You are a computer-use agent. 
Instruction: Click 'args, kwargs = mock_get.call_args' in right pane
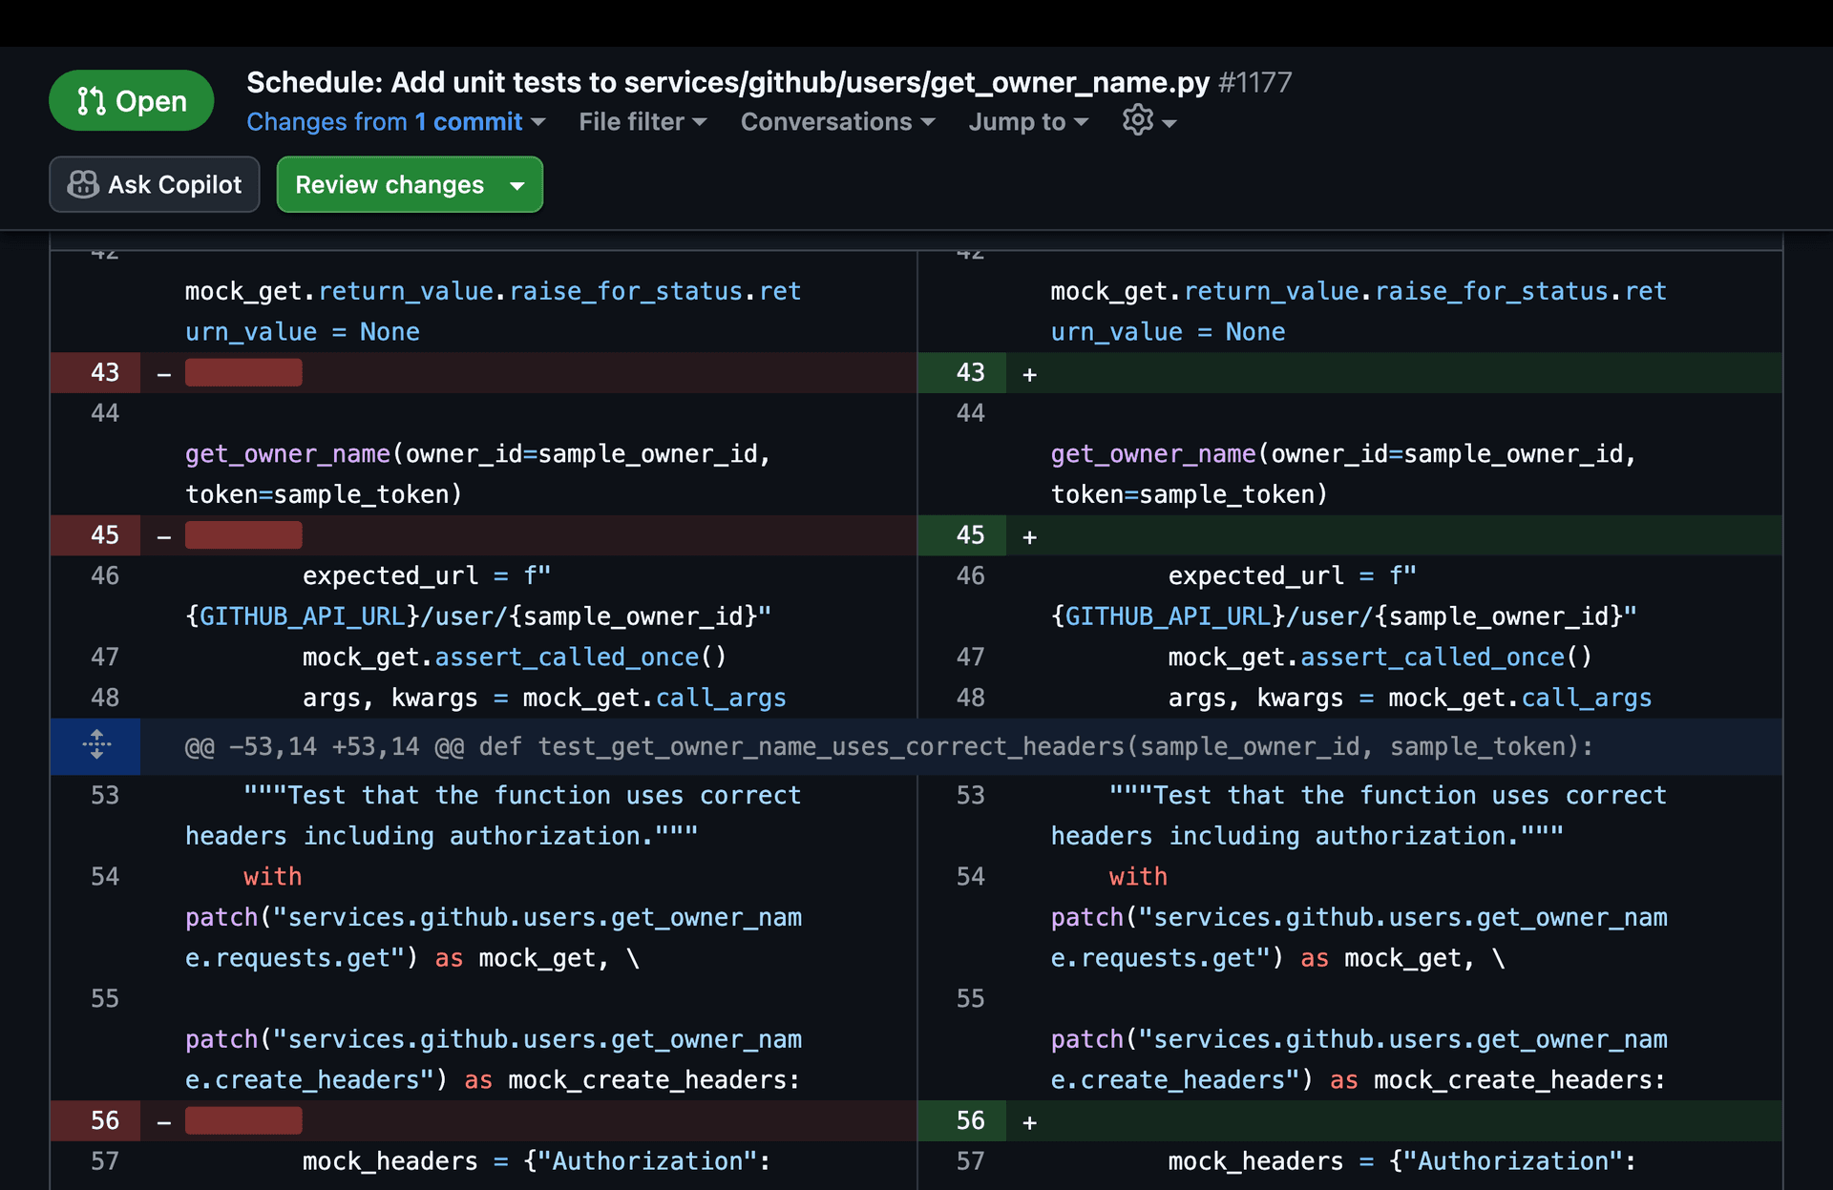point(1410,698)
